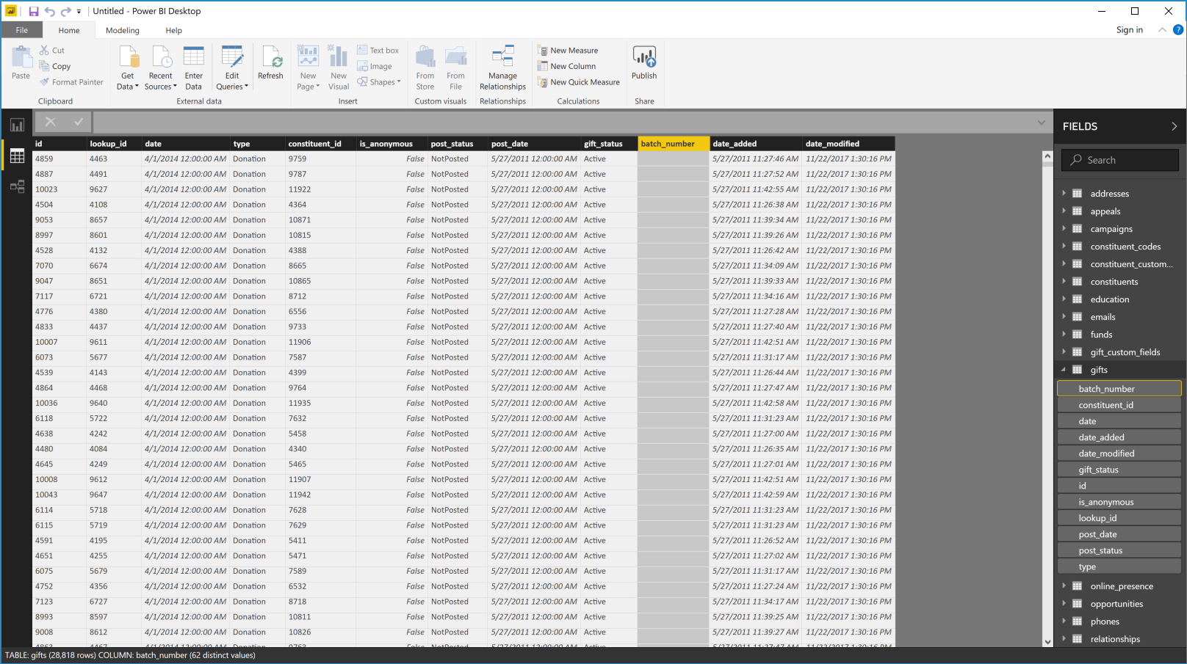Expand the constituents table in Fields

tap(1063, 282)
